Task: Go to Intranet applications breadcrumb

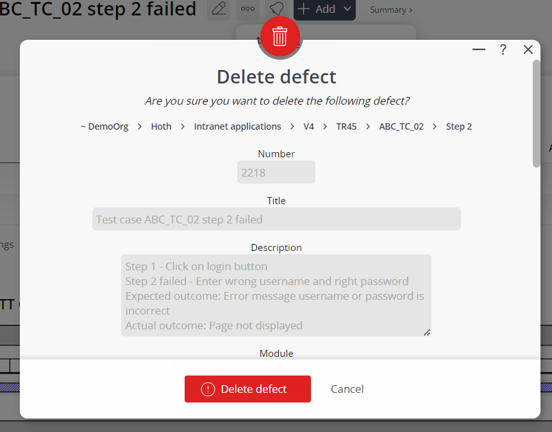Action: coord(238,126)
